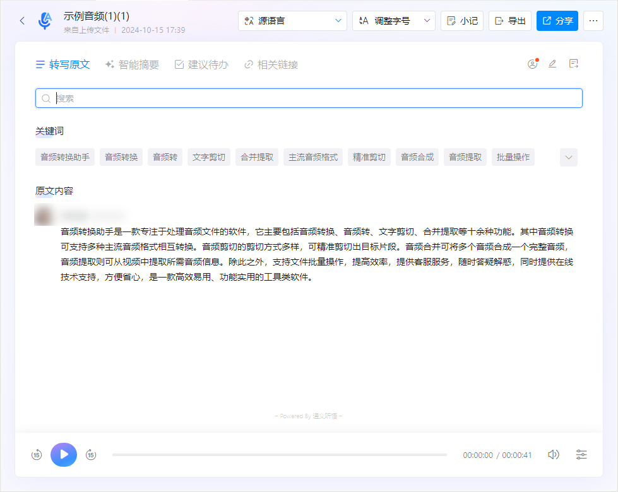Image resolution: width=618 pixels, height=492 pixels.
Task: Switch to the 转写原文 tab
Action: point(62,64)
